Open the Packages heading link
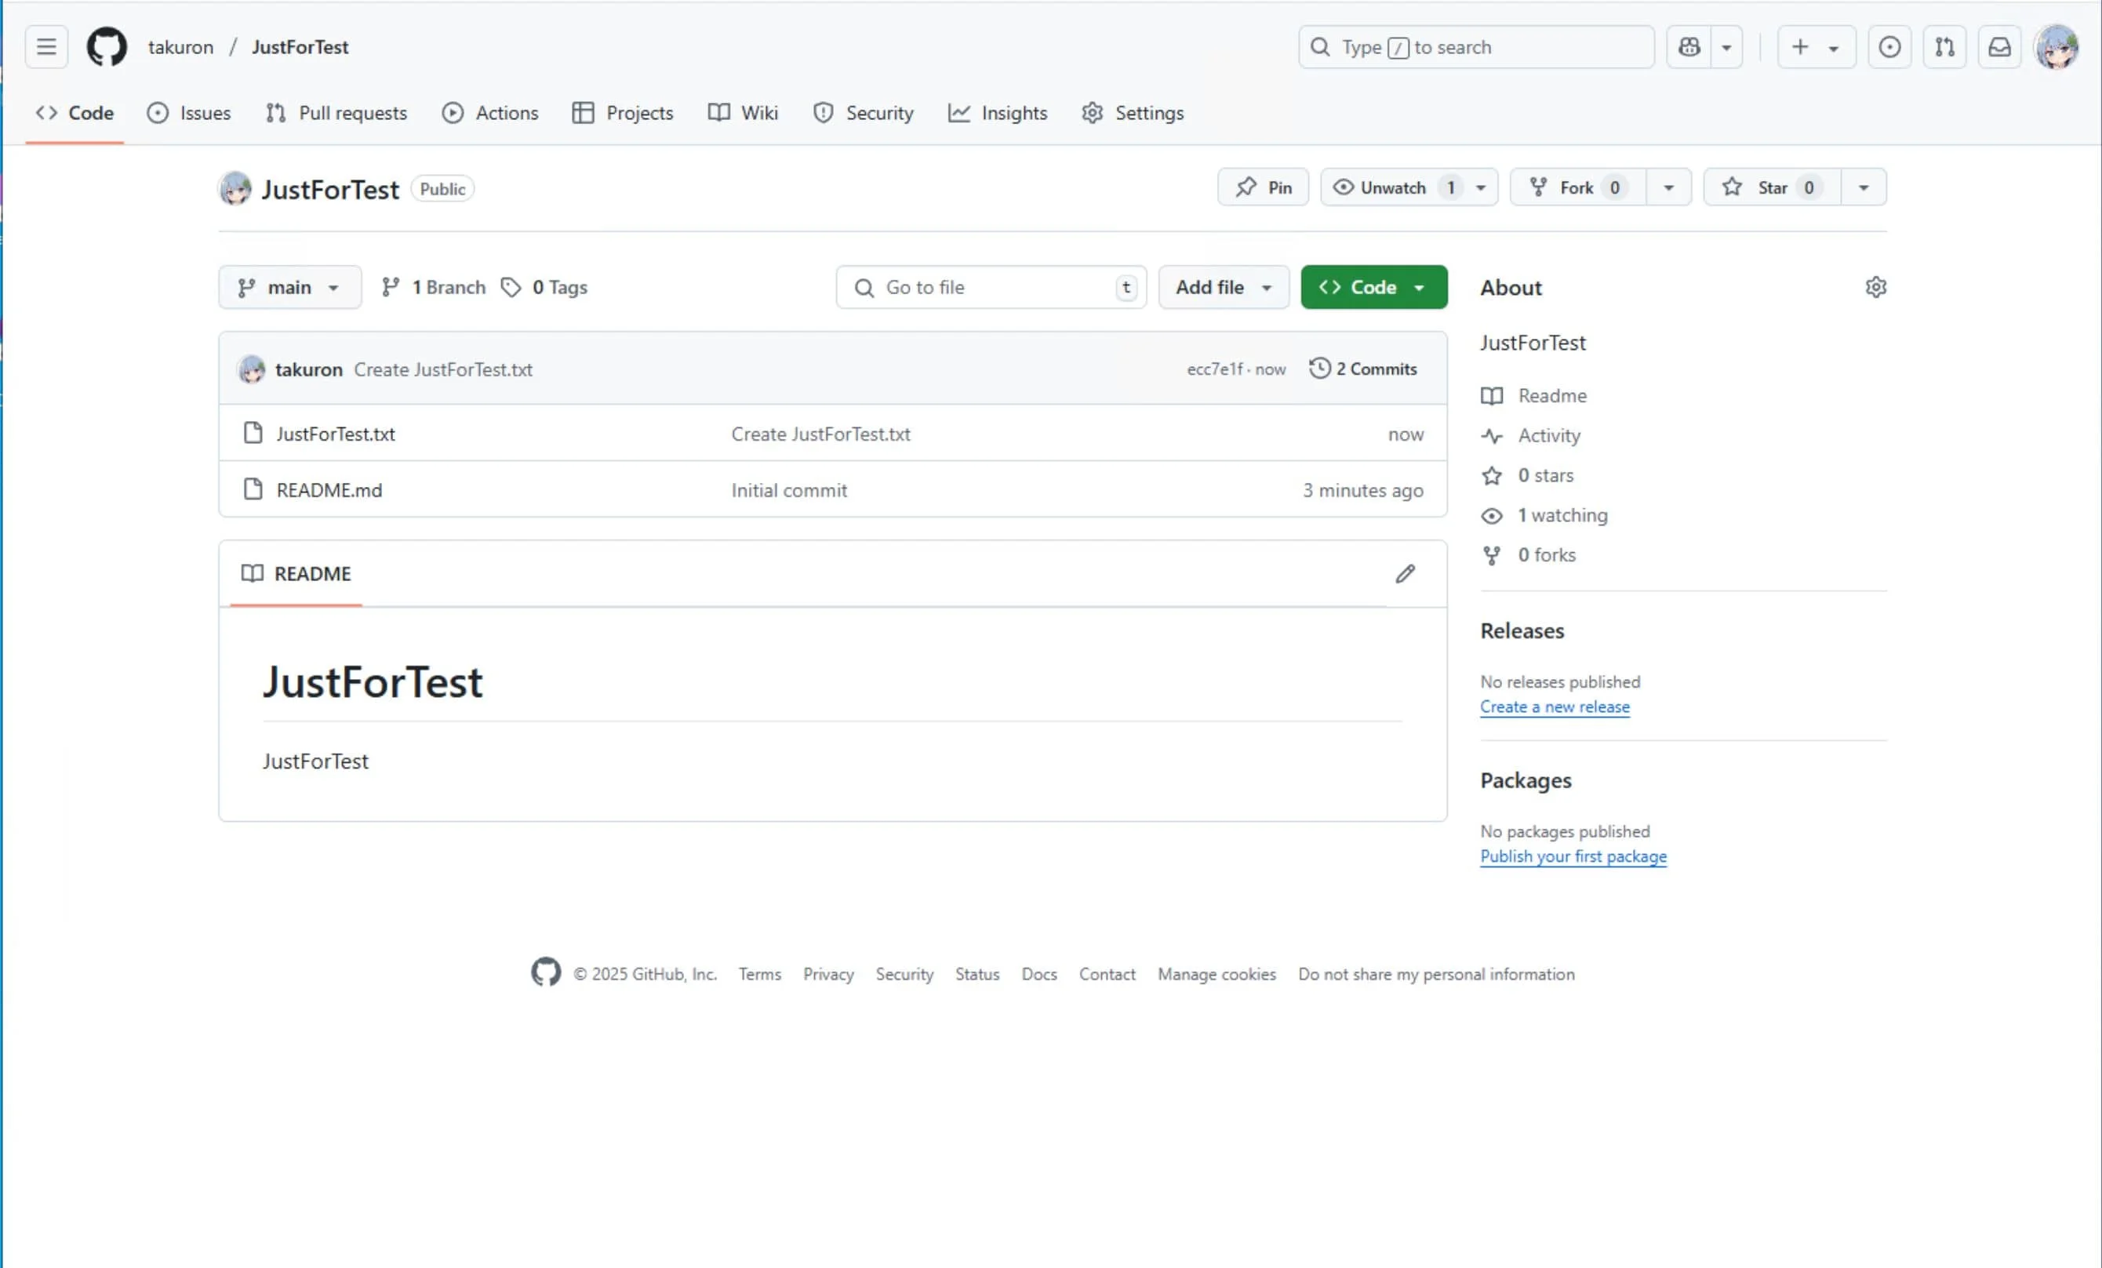The width and height of the screenshot is (2102, 1268). [x=1526, y=780]
